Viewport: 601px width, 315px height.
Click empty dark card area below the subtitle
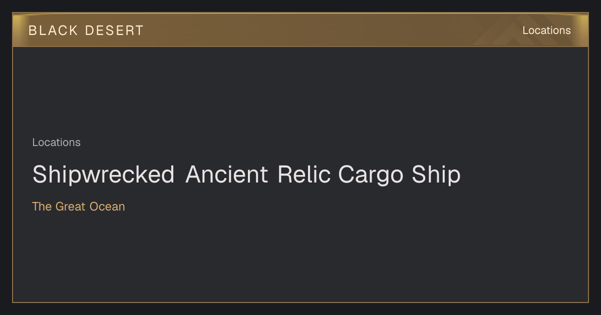tap(300, 257)
